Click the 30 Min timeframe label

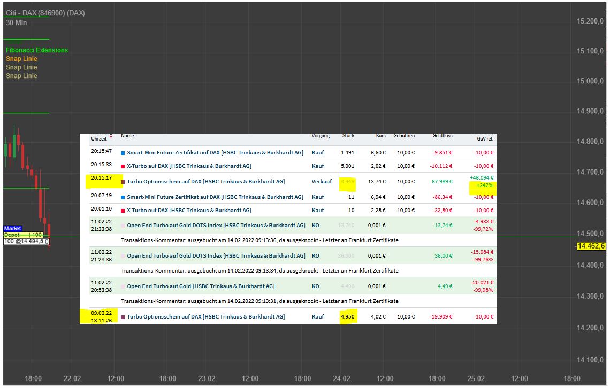point(17,23)
